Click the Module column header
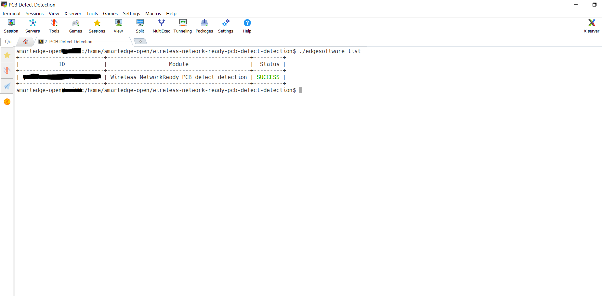This screenshot has height=296, width=602. tap(178, 64)
